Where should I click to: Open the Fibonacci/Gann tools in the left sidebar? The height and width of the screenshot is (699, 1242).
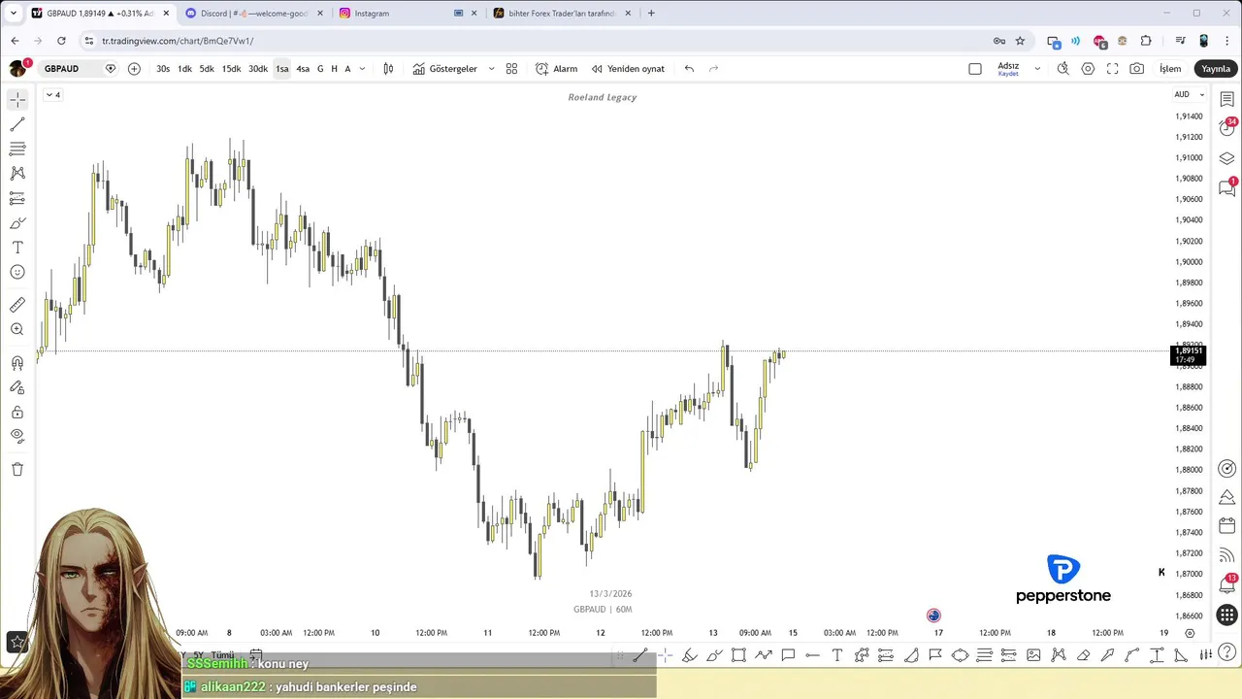pyautogui.click(x=17, y=149)
